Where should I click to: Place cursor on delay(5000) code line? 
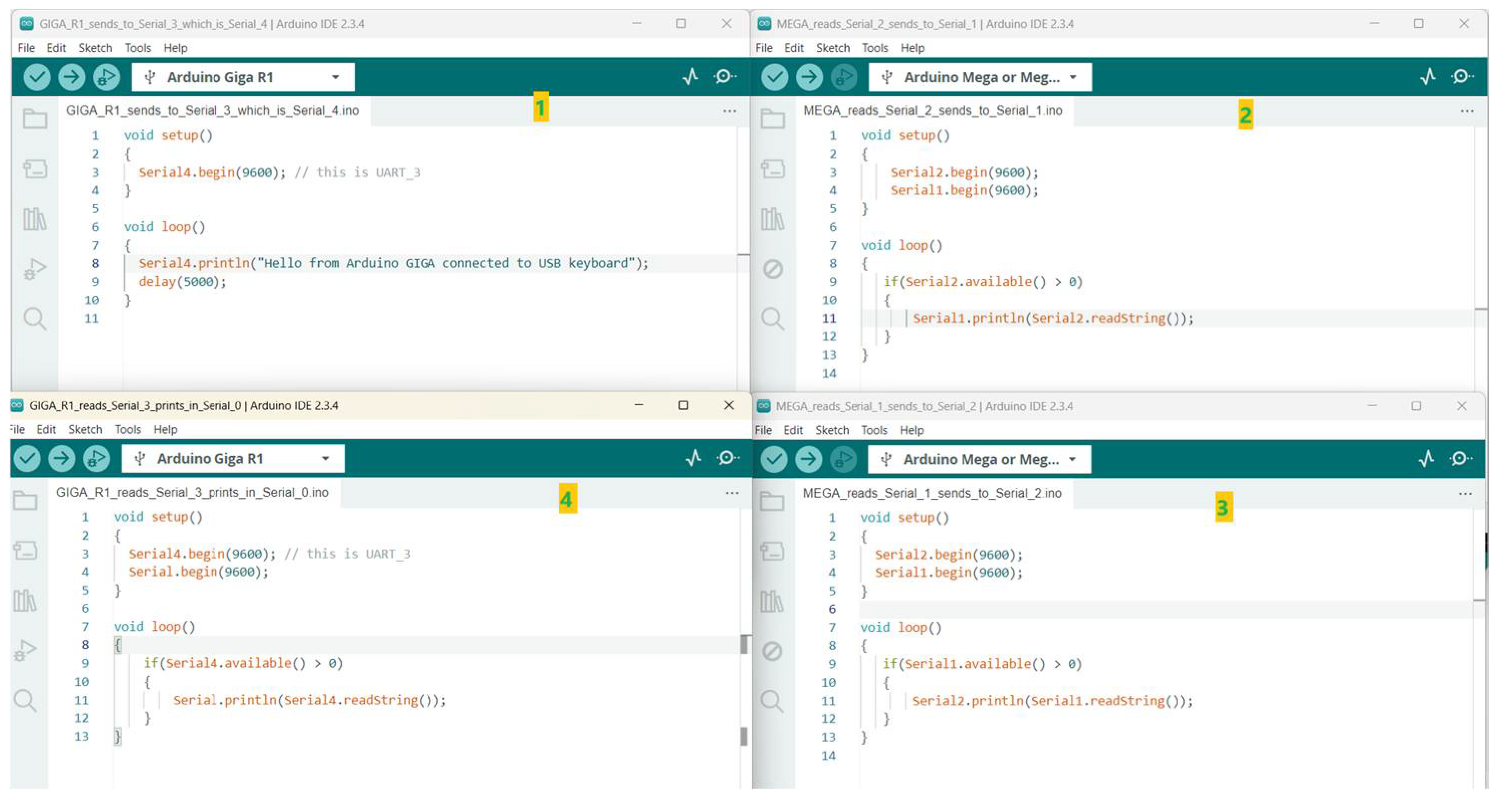tap(182, 282)
